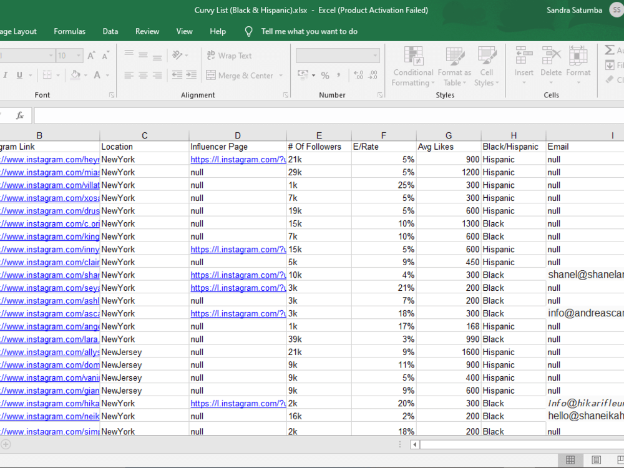624x468 pixels.
Task: Decrease decimal places
Action: [373, 76]
